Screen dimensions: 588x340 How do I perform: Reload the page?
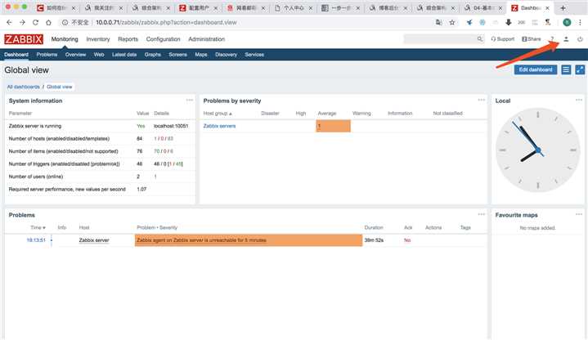click(35, 23)
